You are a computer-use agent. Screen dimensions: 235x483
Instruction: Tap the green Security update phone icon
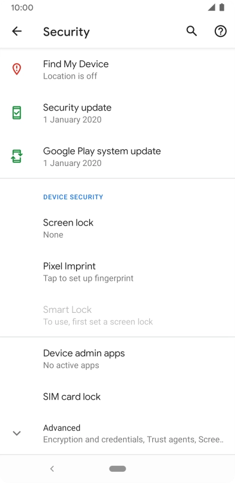click(x=17, y=113)
